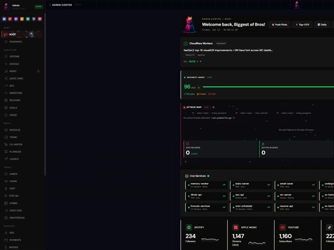Click the Launch paper-plane icon in sidebar

(x=6, y=159)
